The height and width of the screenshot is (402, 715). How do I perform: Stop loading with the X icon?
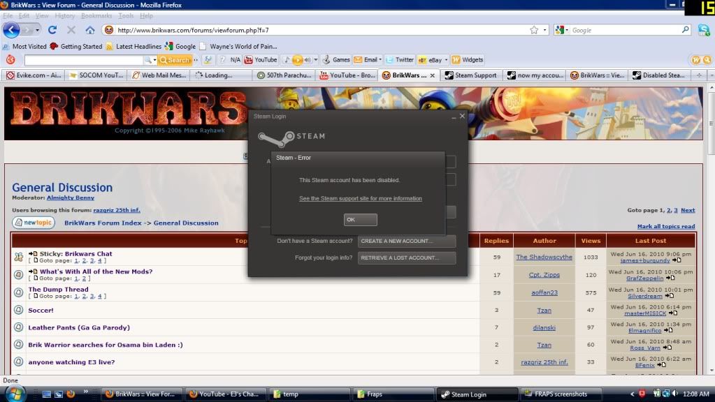click(71, 30)
